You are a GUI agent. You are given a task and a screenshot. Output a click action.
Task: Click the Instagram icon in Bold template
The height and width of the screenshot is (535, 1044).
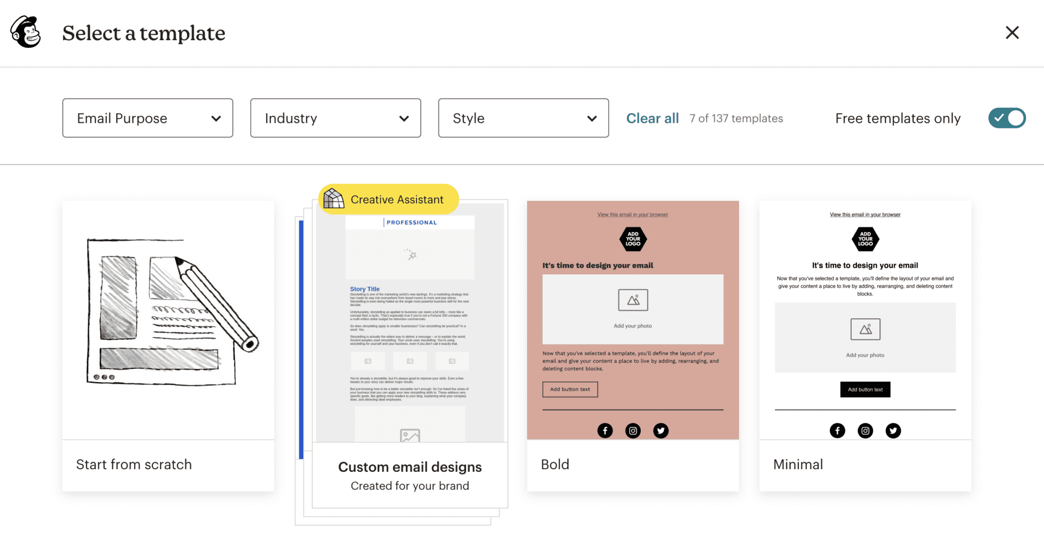point(633,430)
